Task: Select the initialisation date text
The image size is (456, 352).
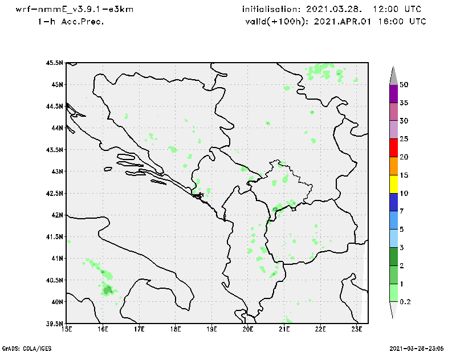Action: click(x=333, y=9)
